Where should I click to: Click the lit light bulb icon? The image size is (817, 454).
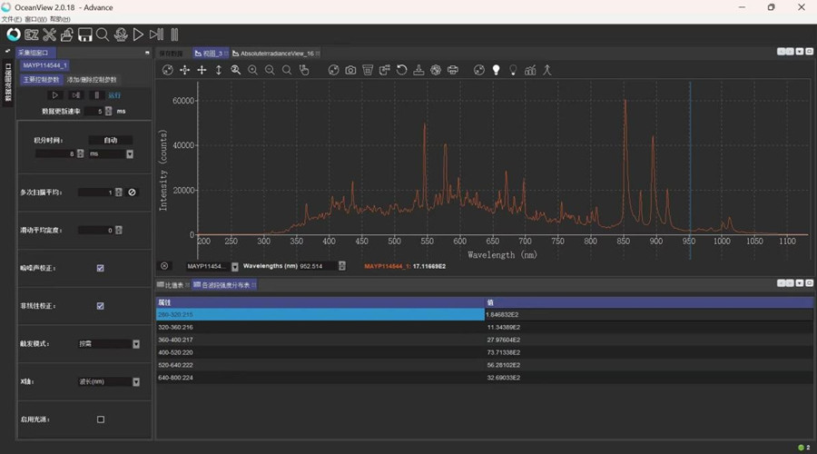point(497,70)
